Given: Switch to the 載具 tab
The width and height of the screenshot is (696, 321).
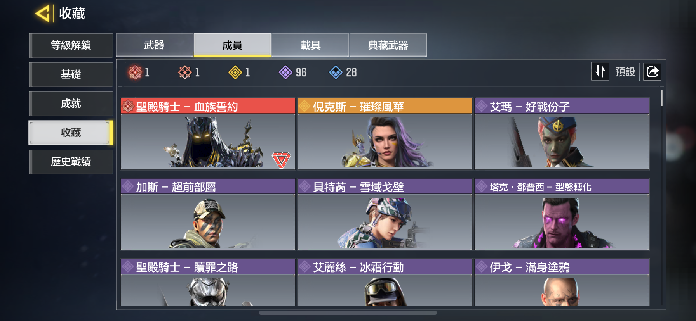Looking at the screenshot, I should coord(310,45).
